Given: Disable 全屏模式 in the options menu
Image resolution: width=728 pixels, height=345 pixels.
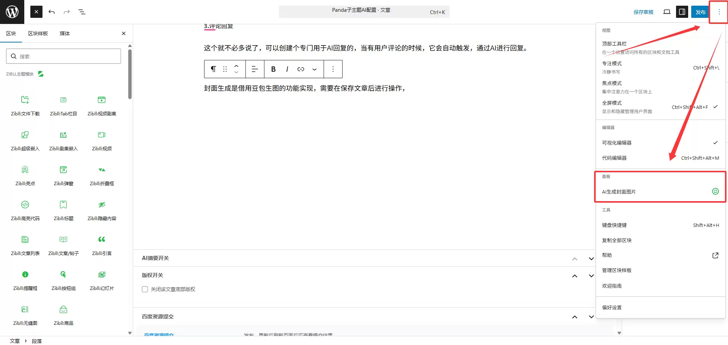Looking at the screenshot, I should (612, 103).
